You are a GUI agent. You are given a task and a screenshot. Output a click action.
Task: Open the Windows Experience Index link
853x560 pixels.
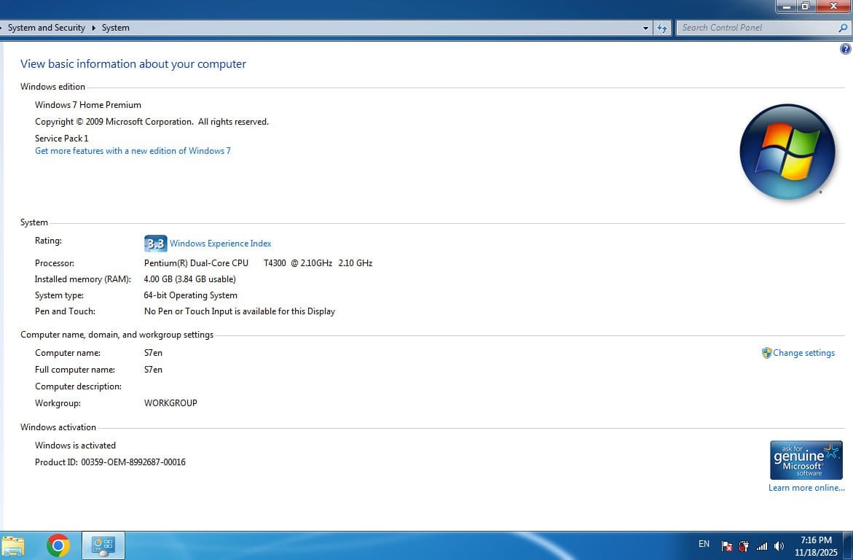pyautogui.click(x=220, y=244)
